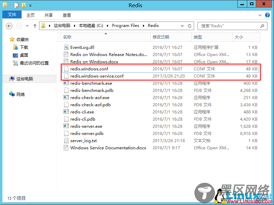Select 这台电脑 in the navigation pane

(x=29, y=79)
